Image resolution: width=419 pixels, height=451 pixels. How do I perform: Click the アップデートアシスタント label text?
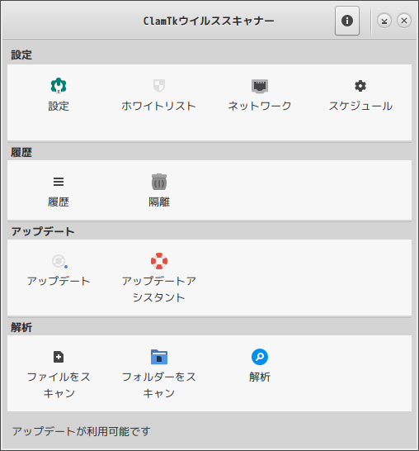[159, 289]
